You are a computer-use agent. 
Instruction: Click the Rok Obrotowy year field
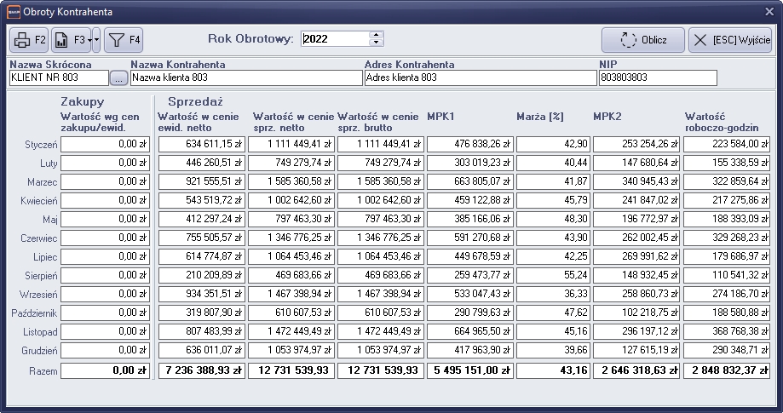pos(334,39)
